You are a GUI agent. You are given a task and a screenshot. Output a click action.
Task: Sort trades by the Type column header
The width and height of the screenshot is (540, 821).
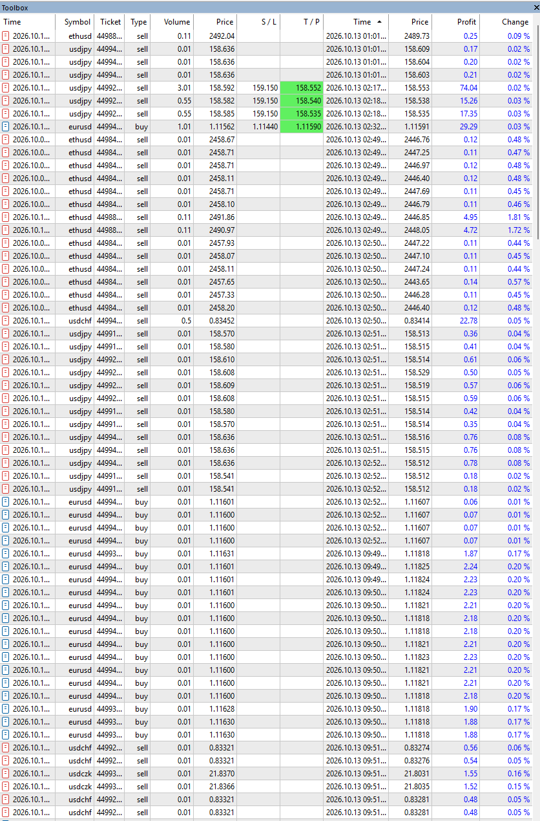pyautogui.click(x=138, y=22)
